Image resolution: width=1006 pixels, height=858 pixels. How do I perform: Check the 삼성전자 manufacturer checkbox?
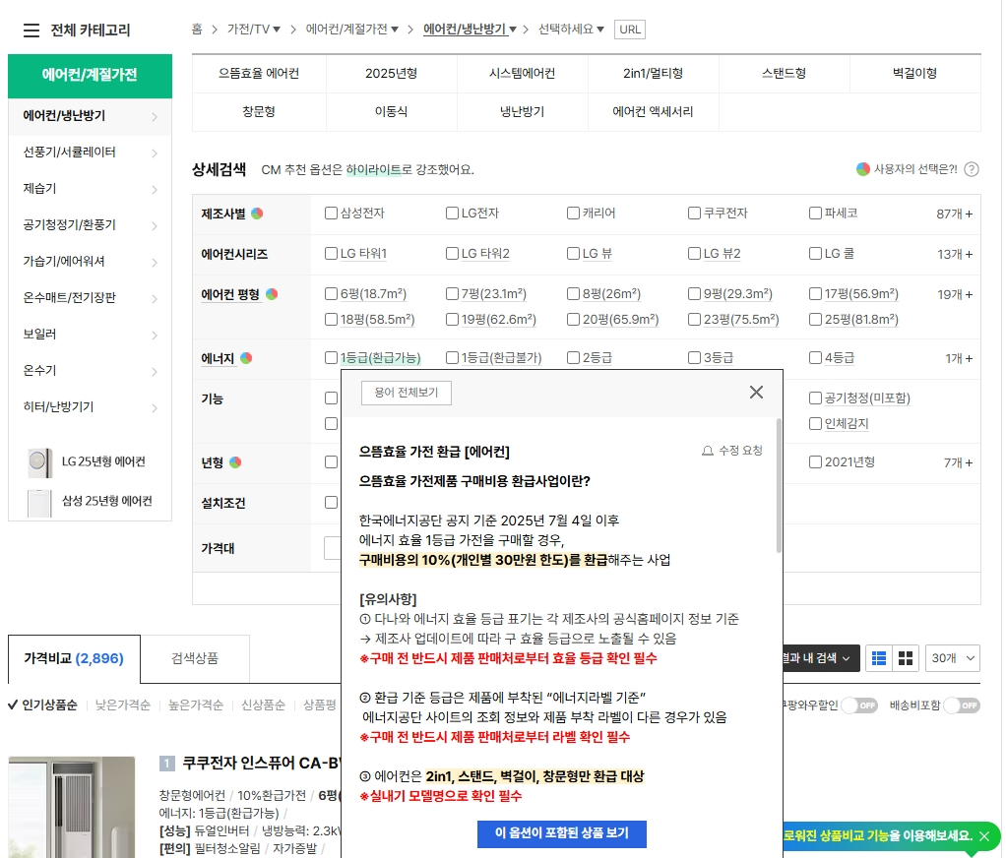coord(331,214)
